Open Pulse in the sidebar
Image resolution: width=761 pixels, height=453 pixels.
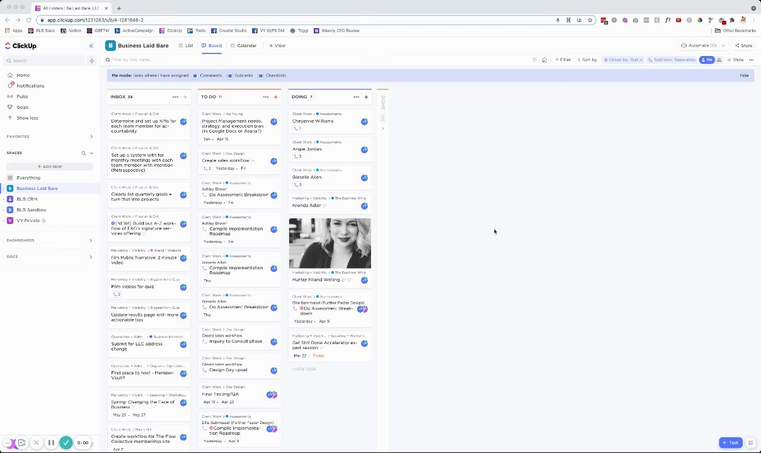(x=22, y=96)
